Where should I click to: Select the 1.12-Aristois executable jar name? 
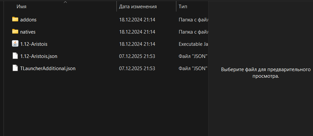pyautogui.click(x=34, y=44)
